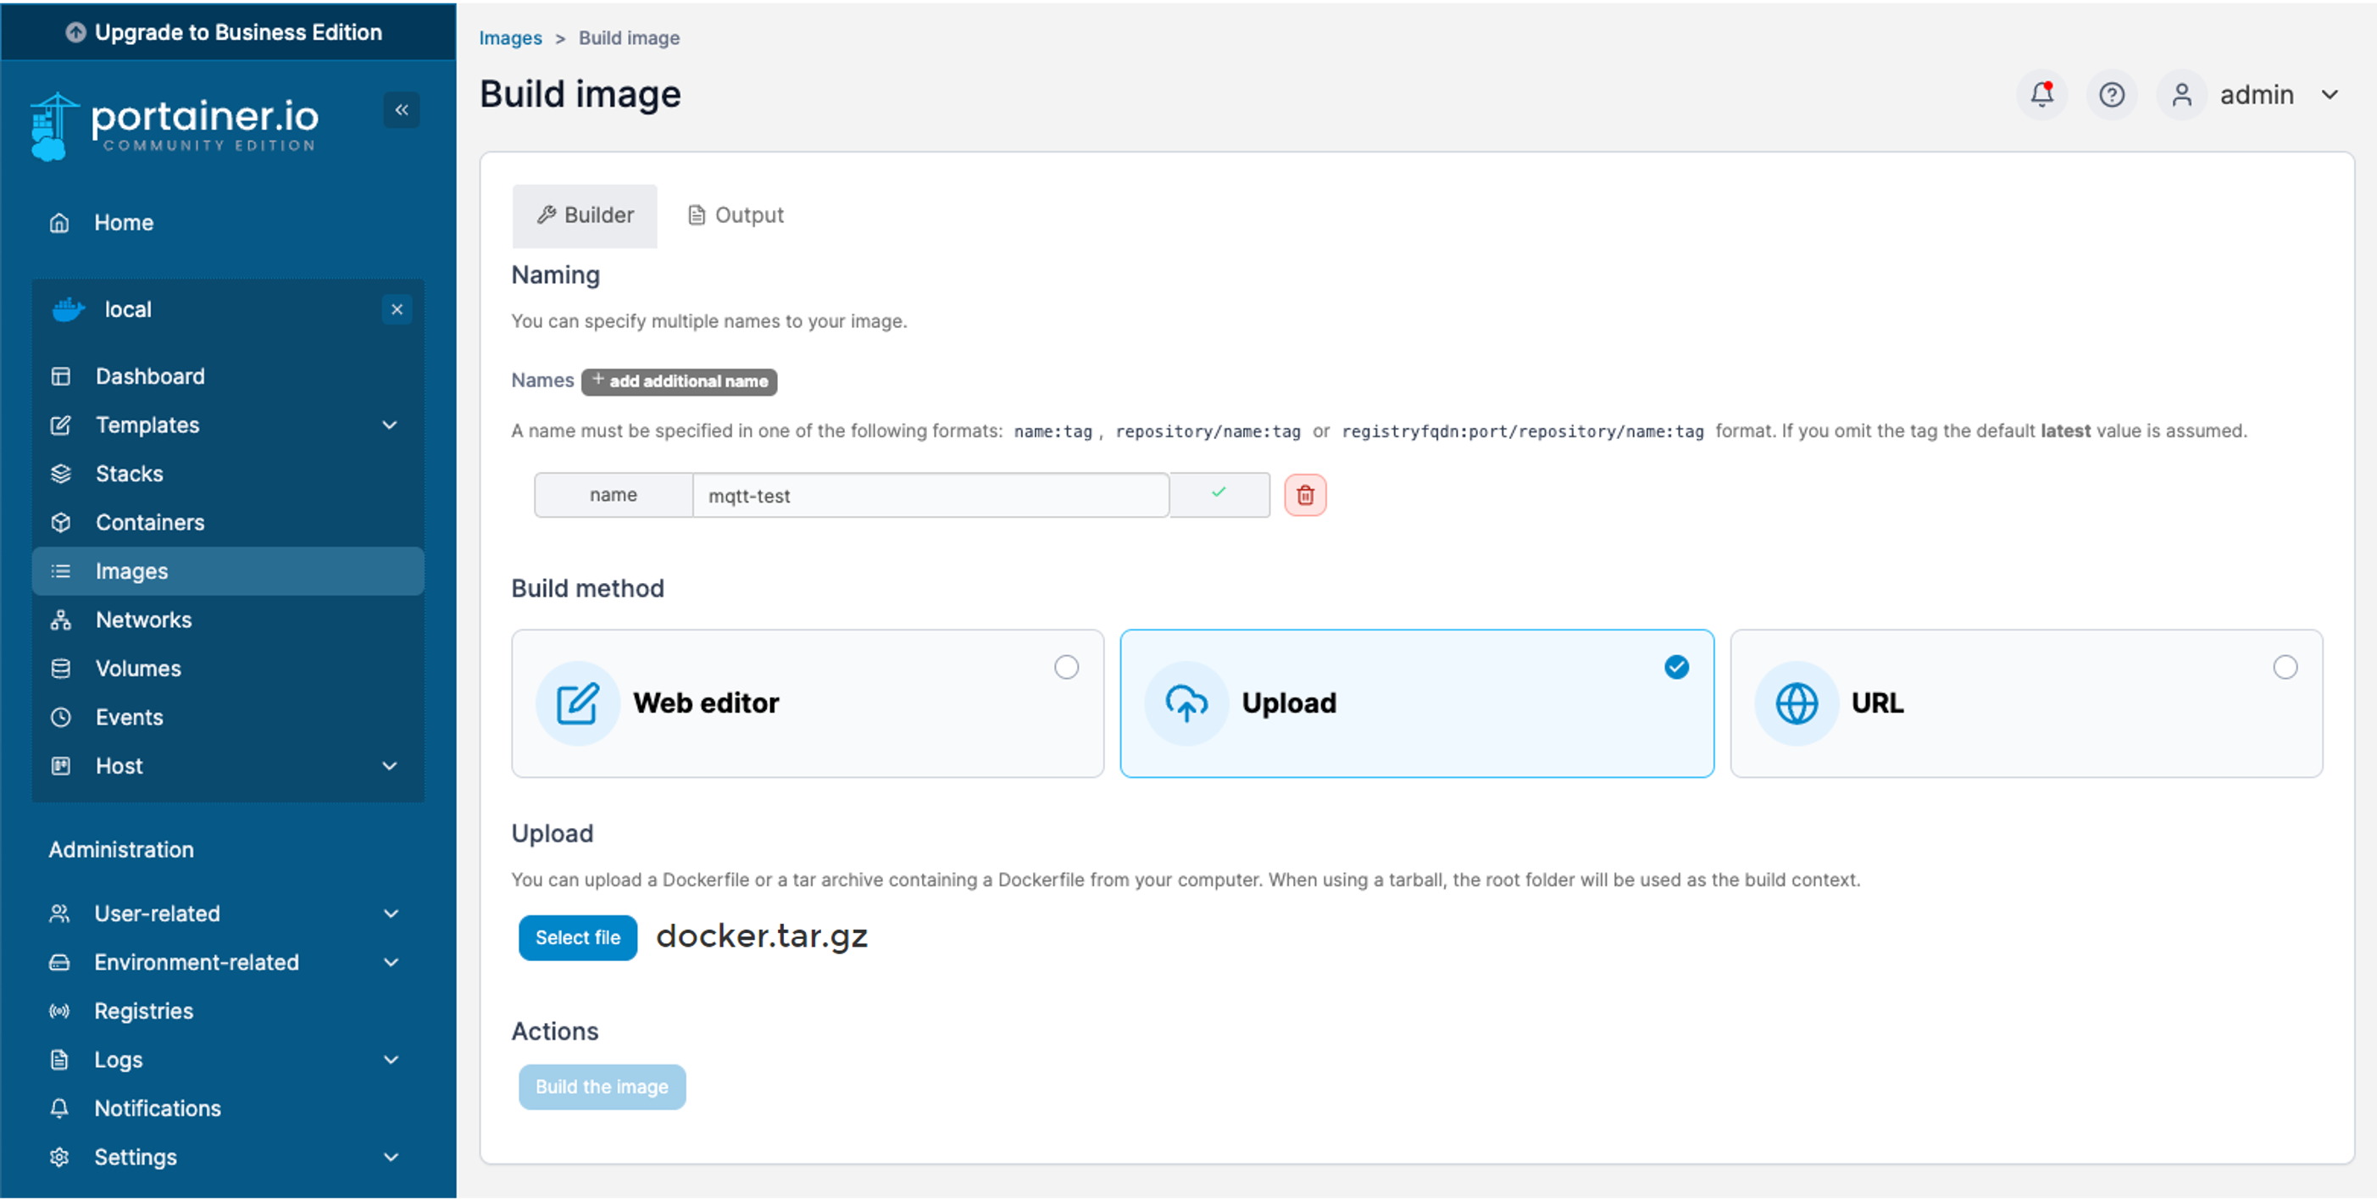
Task: Click the add additional name button
Action: (x=680, y=381)
